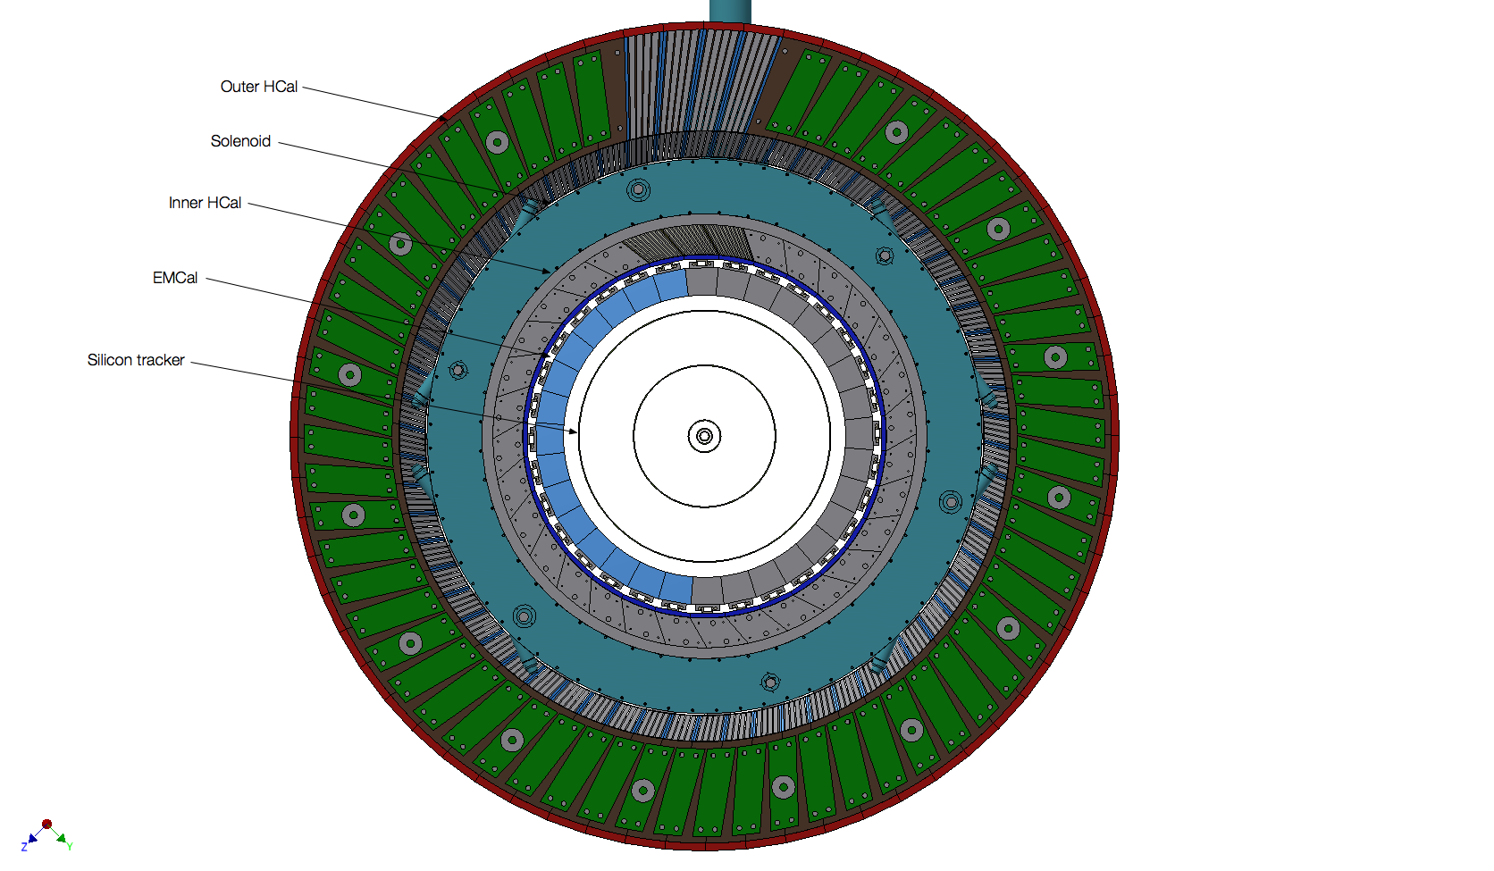Click the "Solenoid" annotation label
The width and height of the screenshot is (1494, 871).
pos(240,141)
